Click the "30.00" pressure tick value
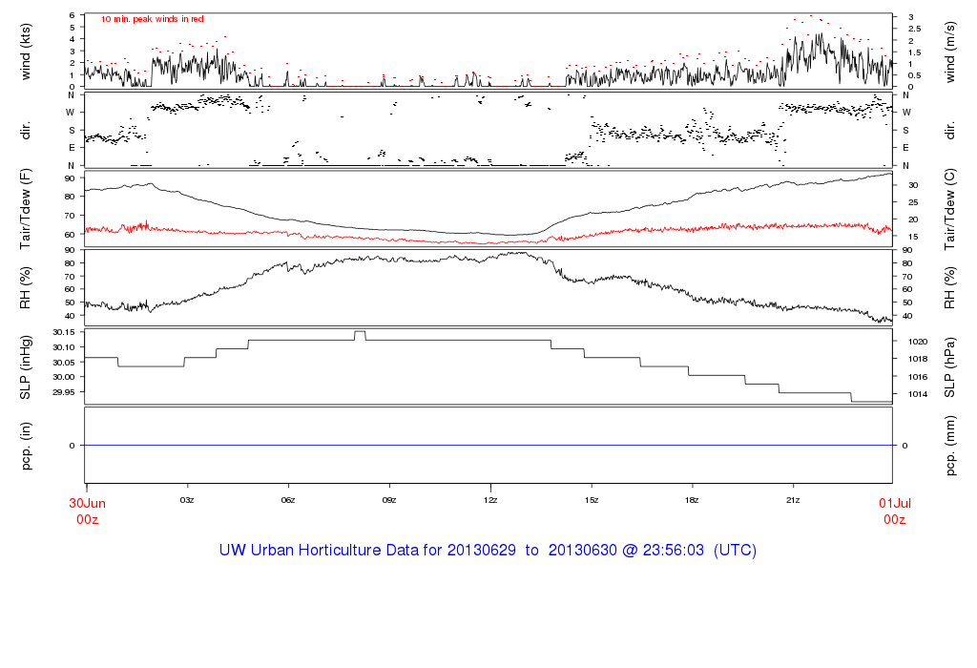The height and width of the screenshot is (668, 977). click(x=64, y=377)
